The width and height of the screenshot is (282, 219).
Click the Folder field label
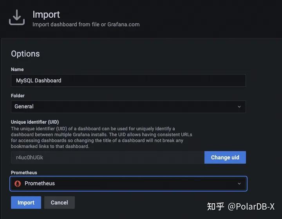(x=18, y=96)
